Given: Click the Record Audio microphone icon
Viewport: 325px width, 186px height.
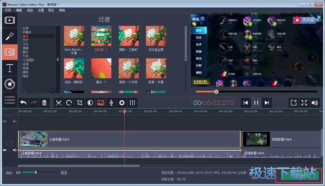Looking at the screenshot, I should (111, 103).
